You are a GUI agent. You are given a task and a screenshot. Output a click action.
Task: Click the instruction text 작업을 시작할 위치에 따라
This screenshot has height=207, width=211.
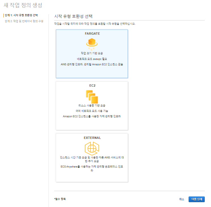tap(95, 24)
